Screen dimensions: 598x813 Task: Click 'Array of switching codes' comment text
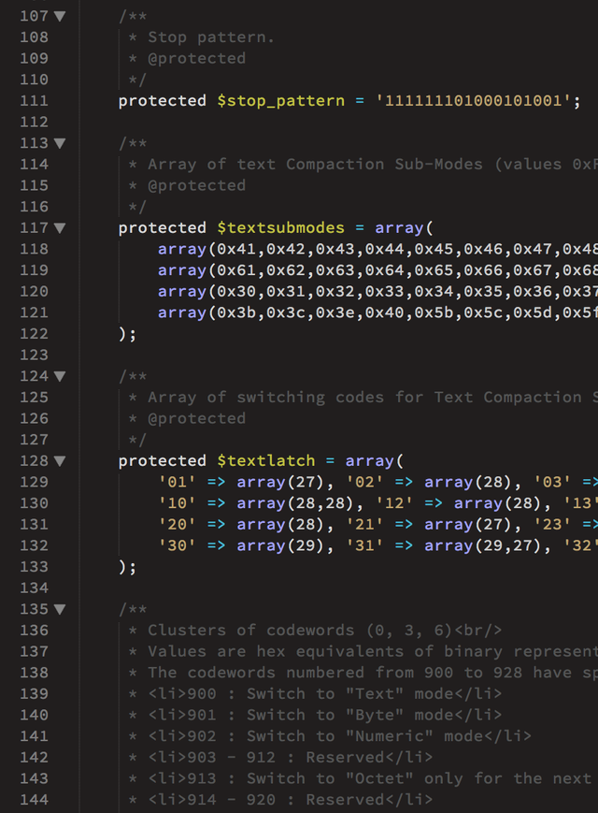tap(266, 398)
